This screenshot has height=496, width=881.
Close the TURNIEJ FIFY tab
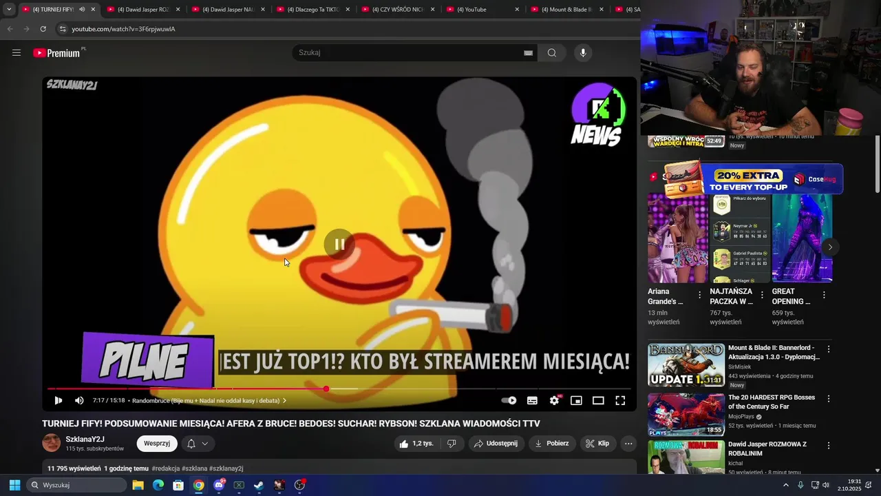pos(93,10)
